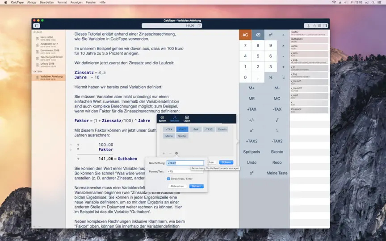Select the Zinssatz variable in right panel

[309, 110]
